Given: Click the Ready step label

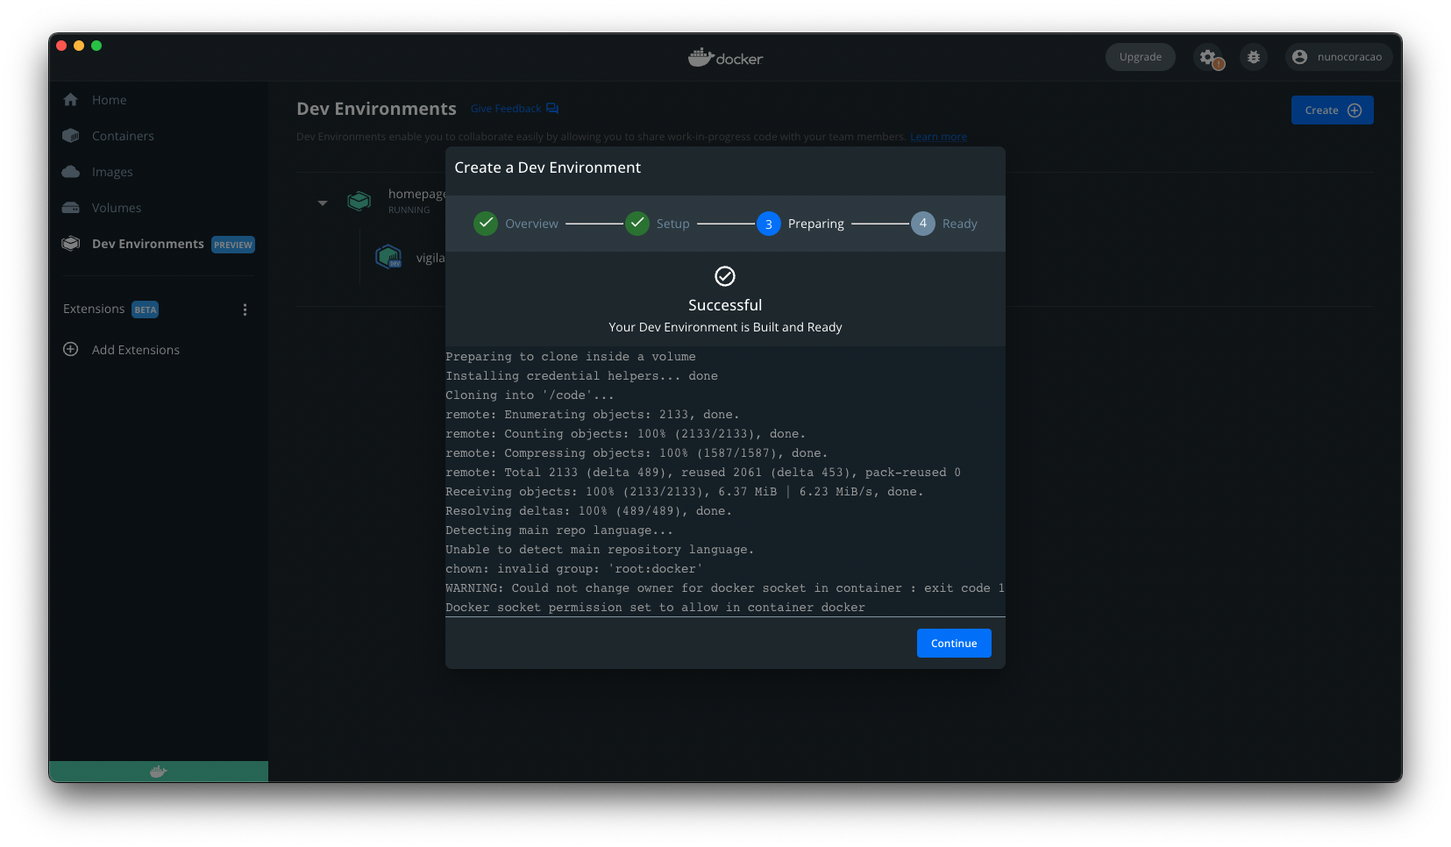Looking at the screenshot, I should (x=960, y=224).
